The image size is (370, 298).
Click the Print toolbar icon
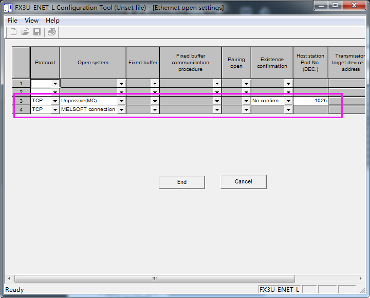[x=52, y=32]
